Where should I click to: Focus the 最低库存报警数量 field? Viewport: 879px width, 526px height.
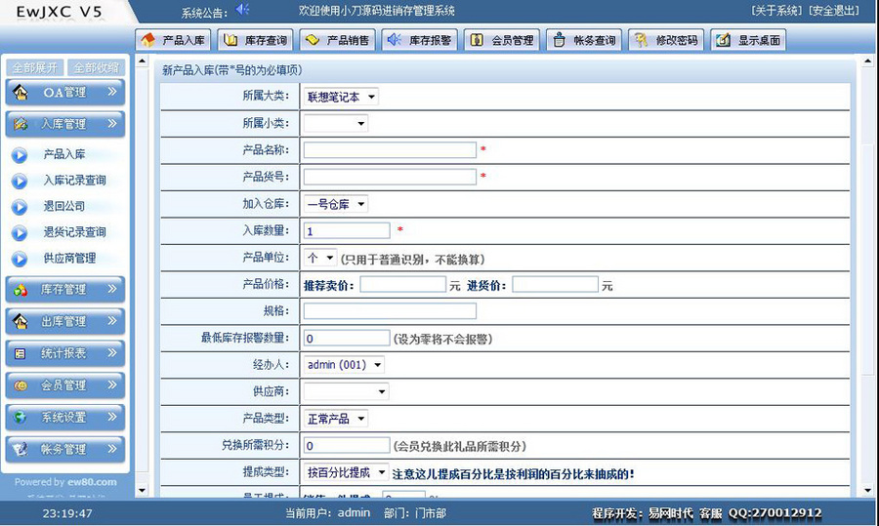tap(347, 338)
